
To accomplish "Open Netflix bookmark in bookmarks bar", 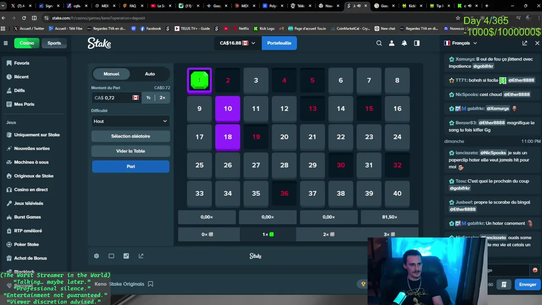I will click(240, 28).
